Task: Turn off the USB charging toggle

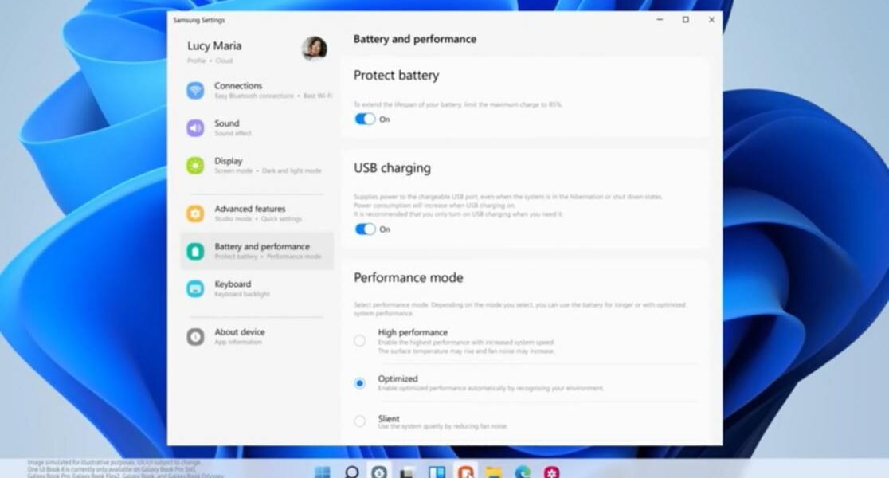Action: [365, 229]
